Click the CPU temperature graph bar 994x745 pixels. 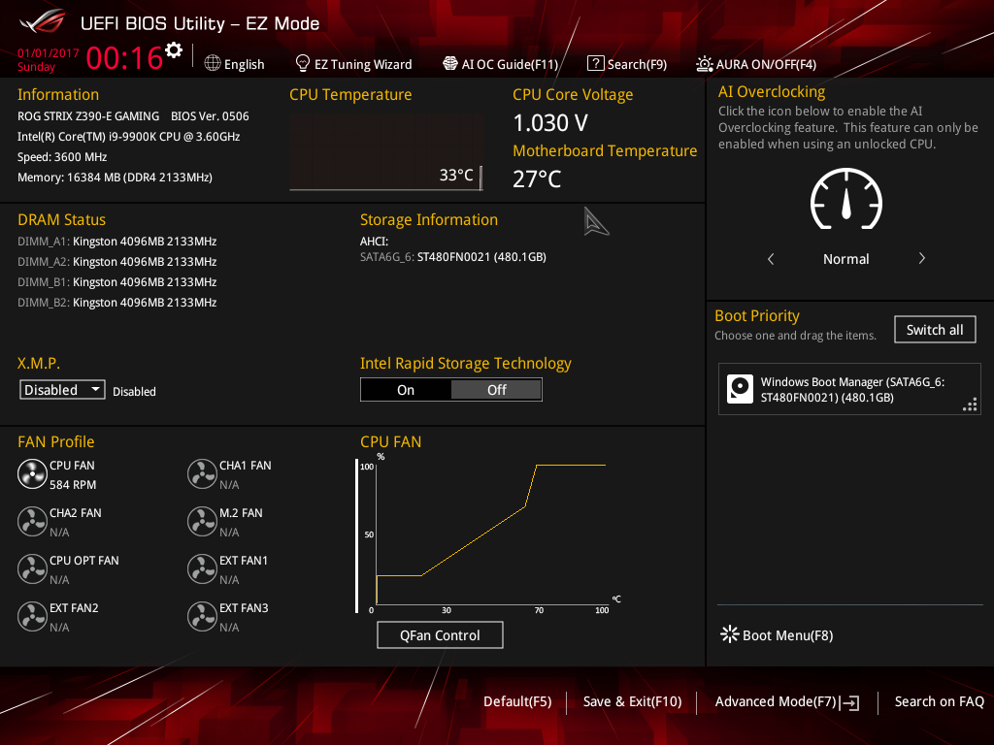(386, 152)
